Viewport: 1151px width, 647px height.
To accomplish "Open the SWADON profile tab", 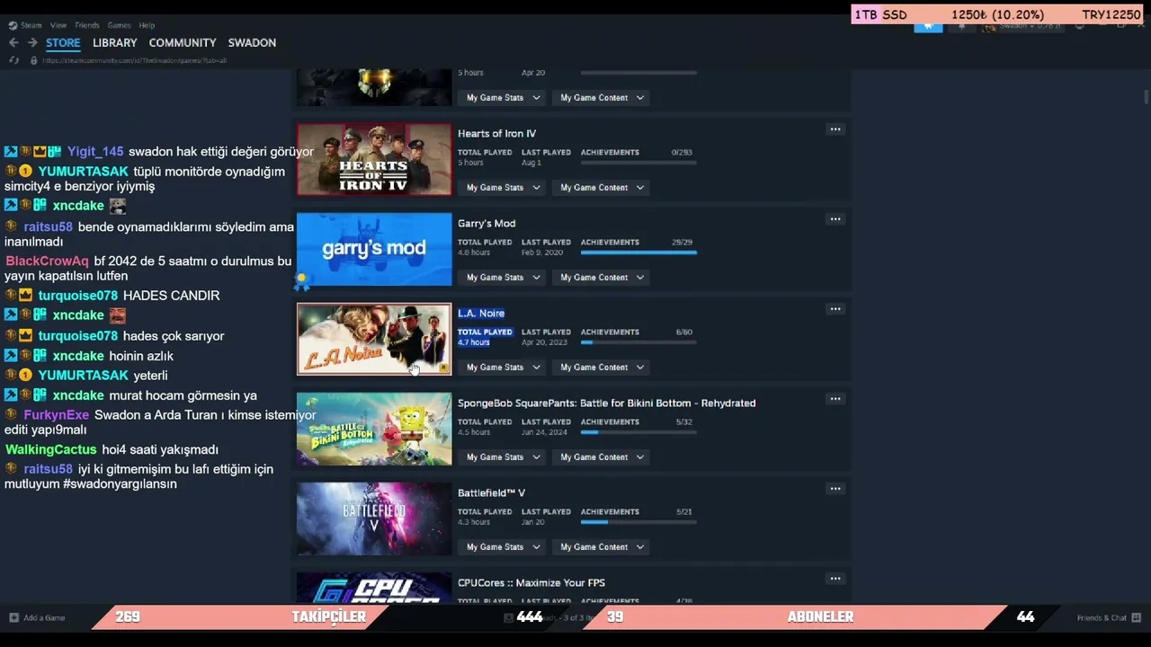I will point(252,43).
